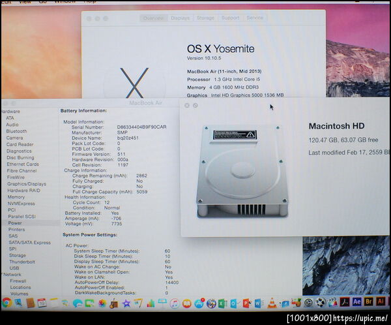The height and width of the screenshot is (325, 391).
Task: Select Ethernet Cards in the sidebar
Action: (x=23, y=164)
